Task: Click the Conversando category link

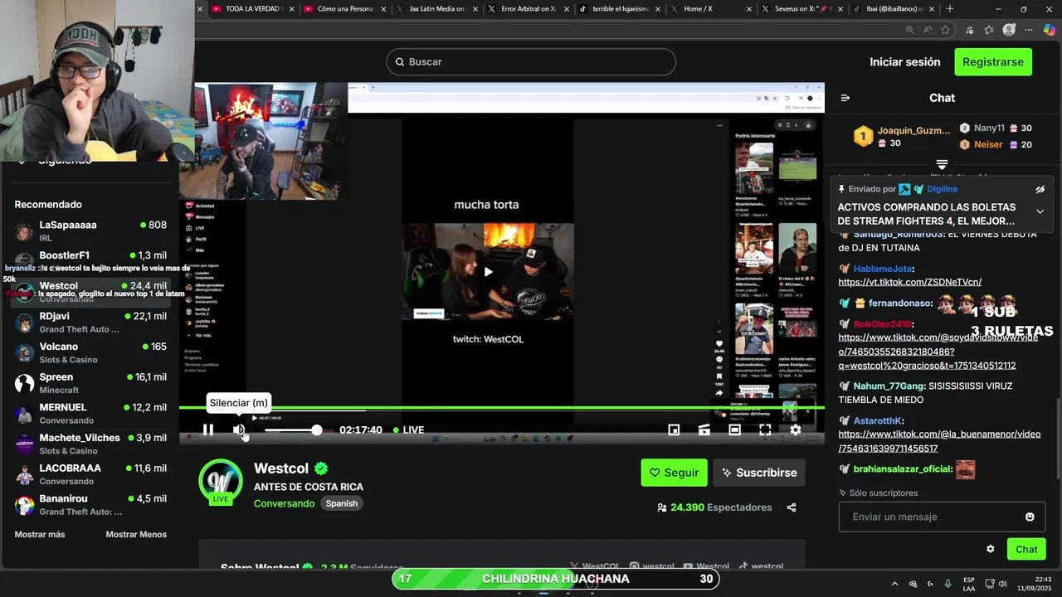Action: pyautogui.click(x=284, y=503)
